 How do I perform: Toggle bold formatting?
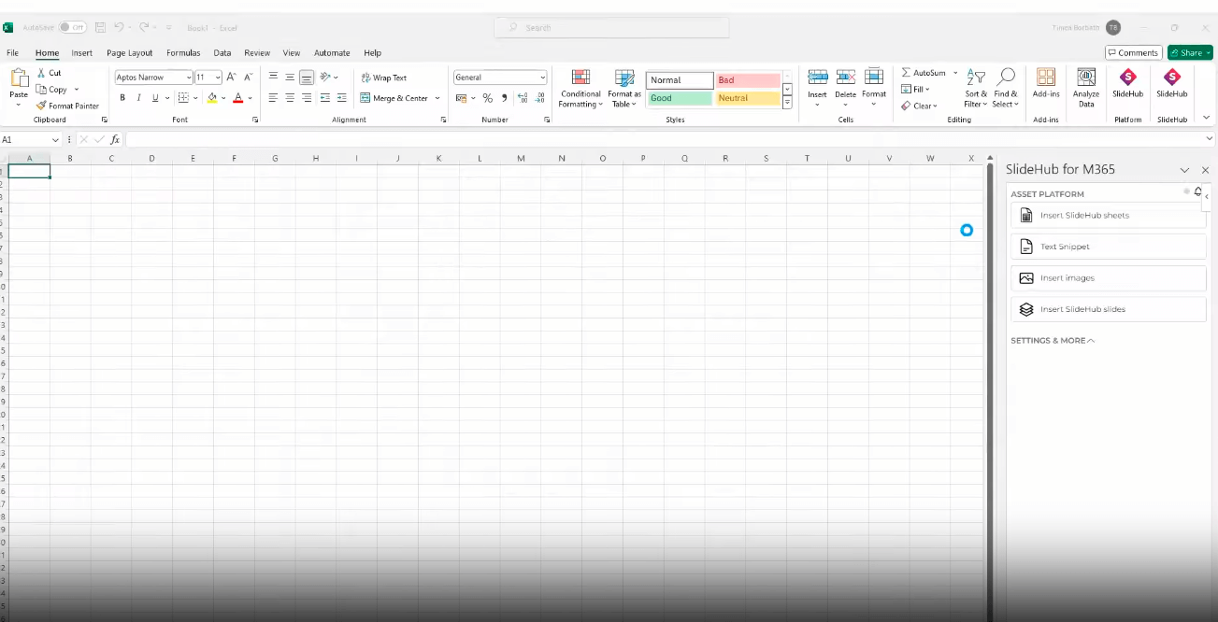click(122, 98)
